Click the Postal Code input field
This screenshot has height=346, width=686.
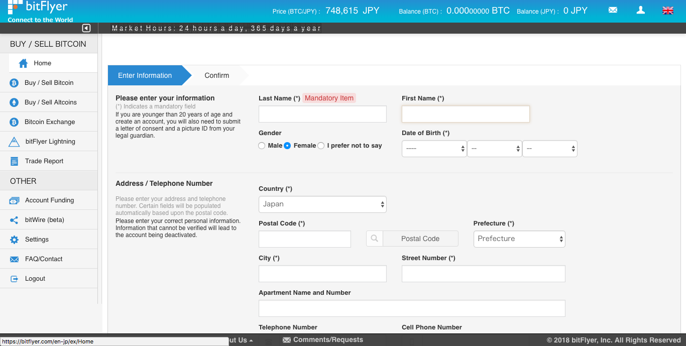[305, 239]
